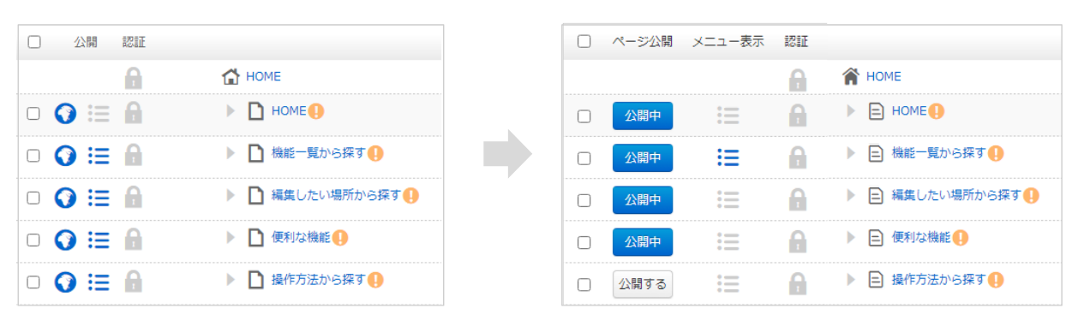Check the checkbox for right 機能一覧から探す row
The width and height of the screenshot is (1084, 332).
[x=584, y=158]
